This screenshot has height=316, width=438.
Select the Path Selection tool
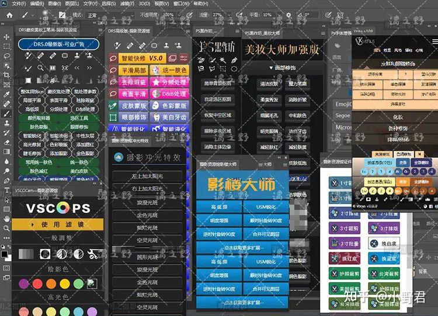[x=6, y=200]
